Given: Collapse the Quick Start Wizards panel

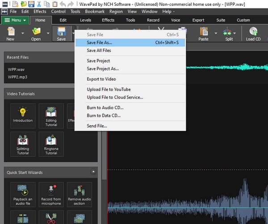Looking at the screenshot, I should [x=93, y=172].
